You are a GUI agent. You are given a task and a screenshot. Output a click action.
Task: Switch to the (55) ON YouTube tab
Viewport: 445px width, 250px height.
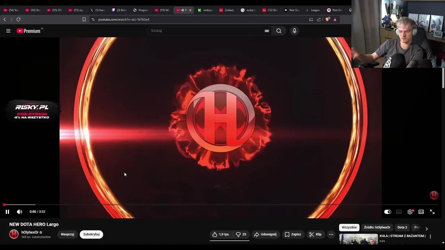pyautogui.click(x=55, y=10)
